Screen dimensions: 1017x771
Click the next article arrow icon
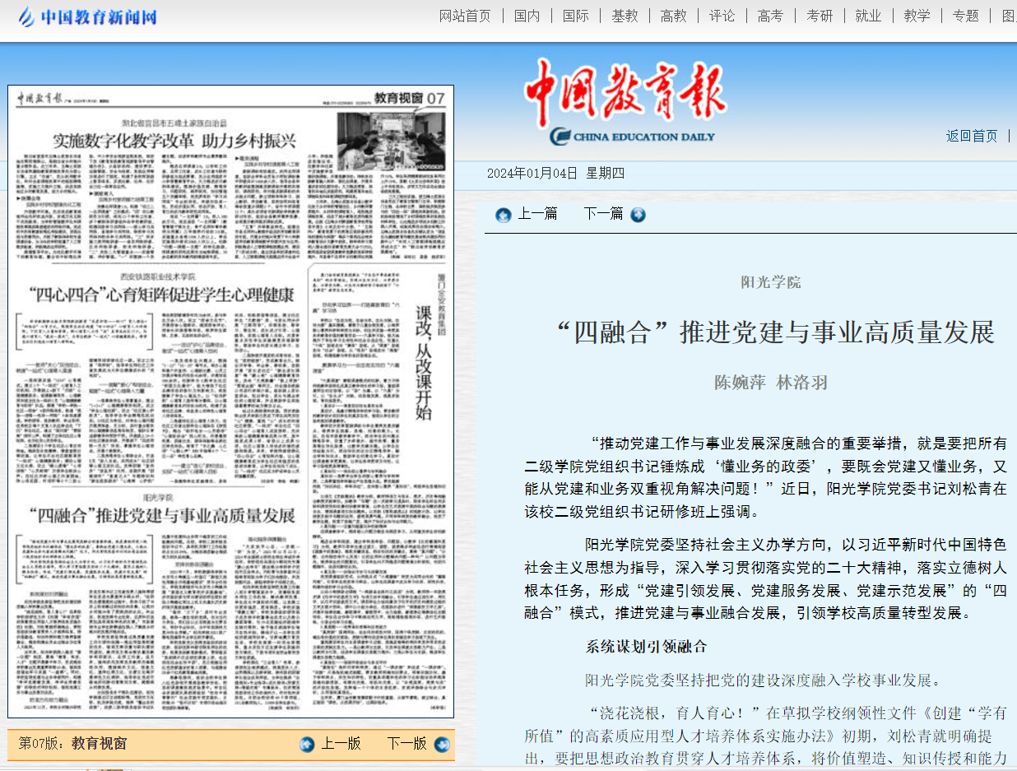coord(638,215)
